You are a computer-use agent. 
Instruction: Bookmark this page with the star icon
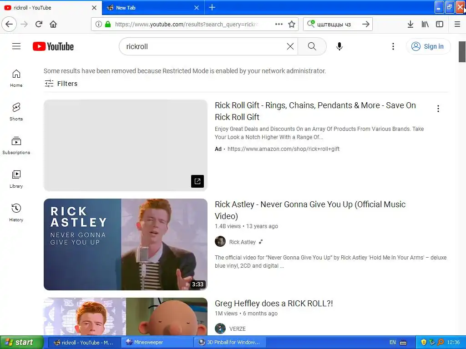point(292,24)
